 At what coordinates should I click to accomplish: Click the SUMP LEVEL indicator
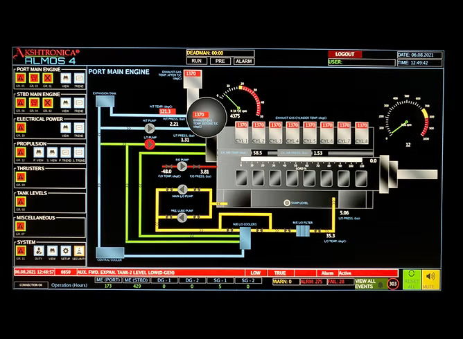coord(287,203)
